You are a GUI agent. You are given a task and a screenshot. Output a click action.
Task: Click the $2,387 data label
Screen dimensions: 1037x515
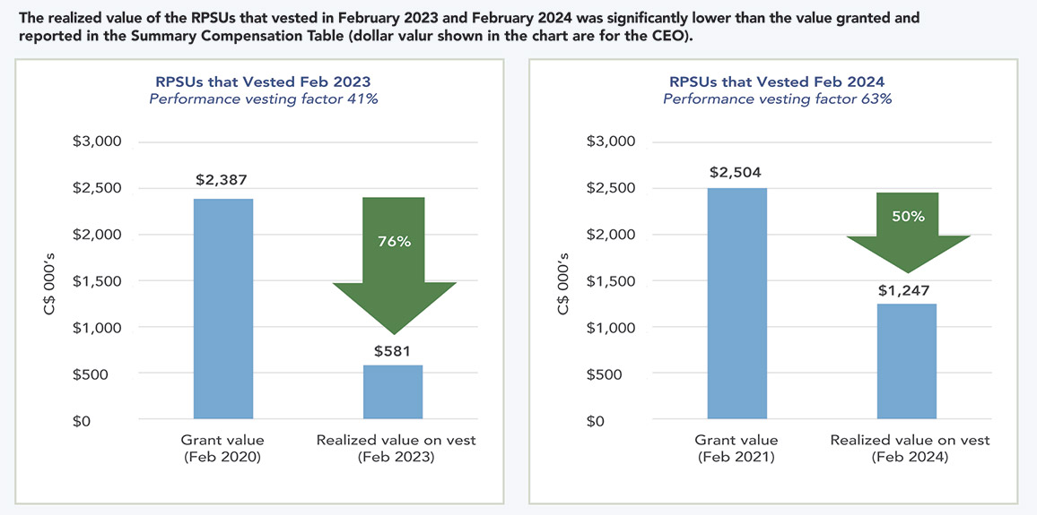[223, 180]
